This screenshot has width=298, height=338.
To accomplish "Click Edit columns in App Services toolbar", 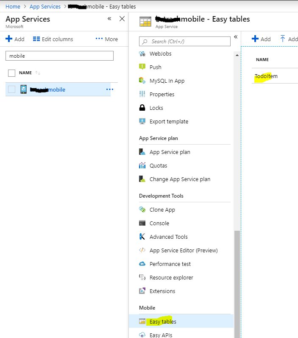I will (x=53, y=39).
